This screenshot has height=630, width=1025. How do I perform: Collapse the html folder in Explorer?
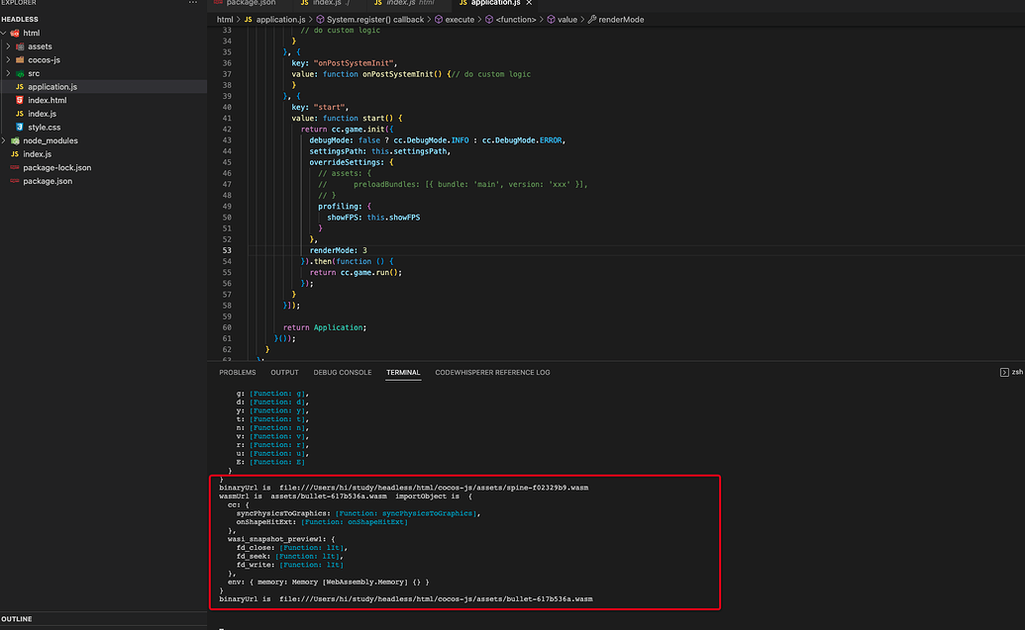[6, 33]
